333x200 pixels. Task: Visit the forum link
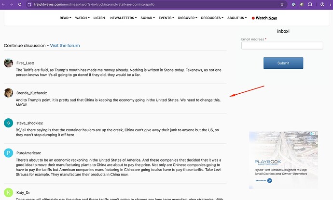pos(65,46)
